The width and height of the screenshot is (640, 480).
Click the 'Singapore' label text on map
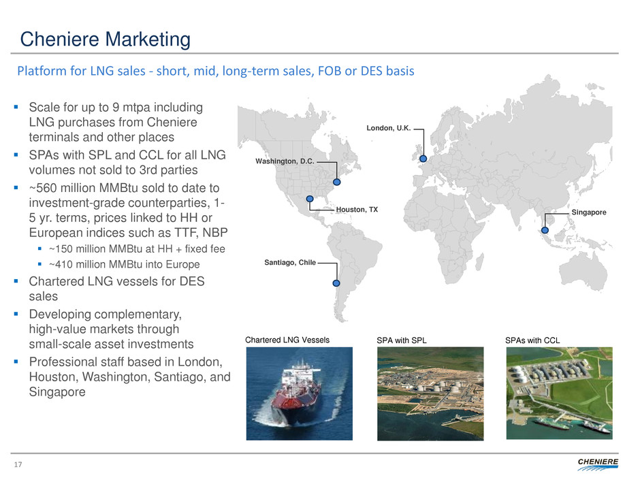[589, 212]
